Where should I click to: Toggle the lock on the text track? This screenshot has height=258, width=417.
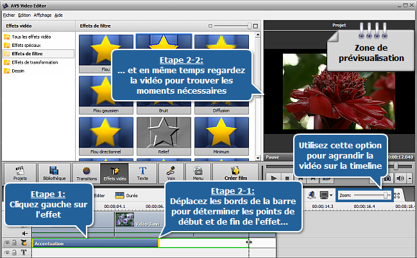tap(14, 252)
